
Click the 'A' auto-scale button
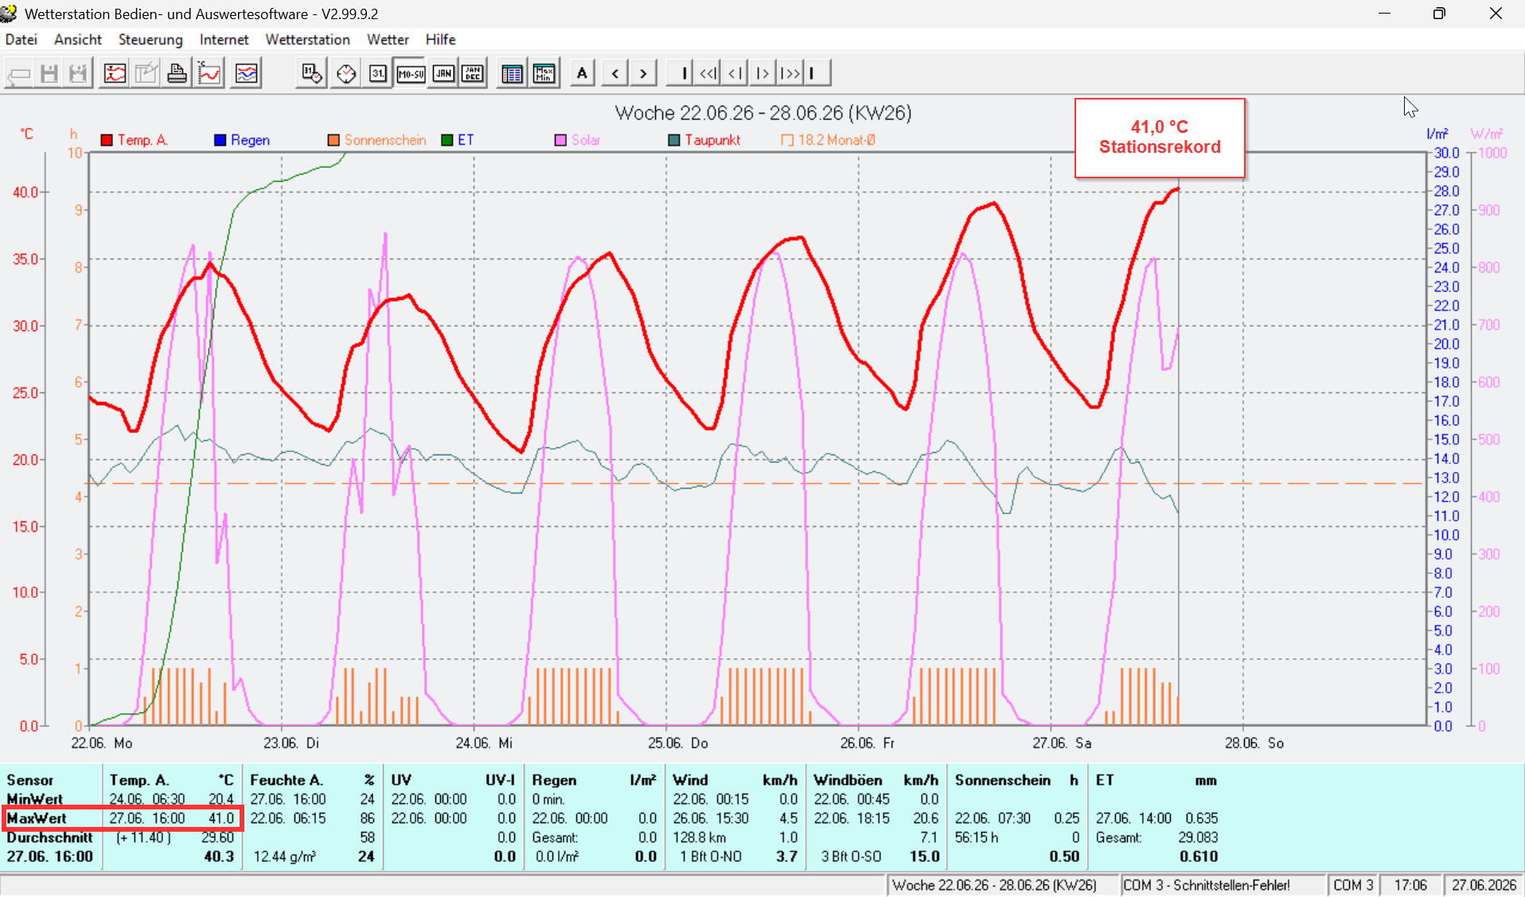pyautogui.click(x=583, y=74)
